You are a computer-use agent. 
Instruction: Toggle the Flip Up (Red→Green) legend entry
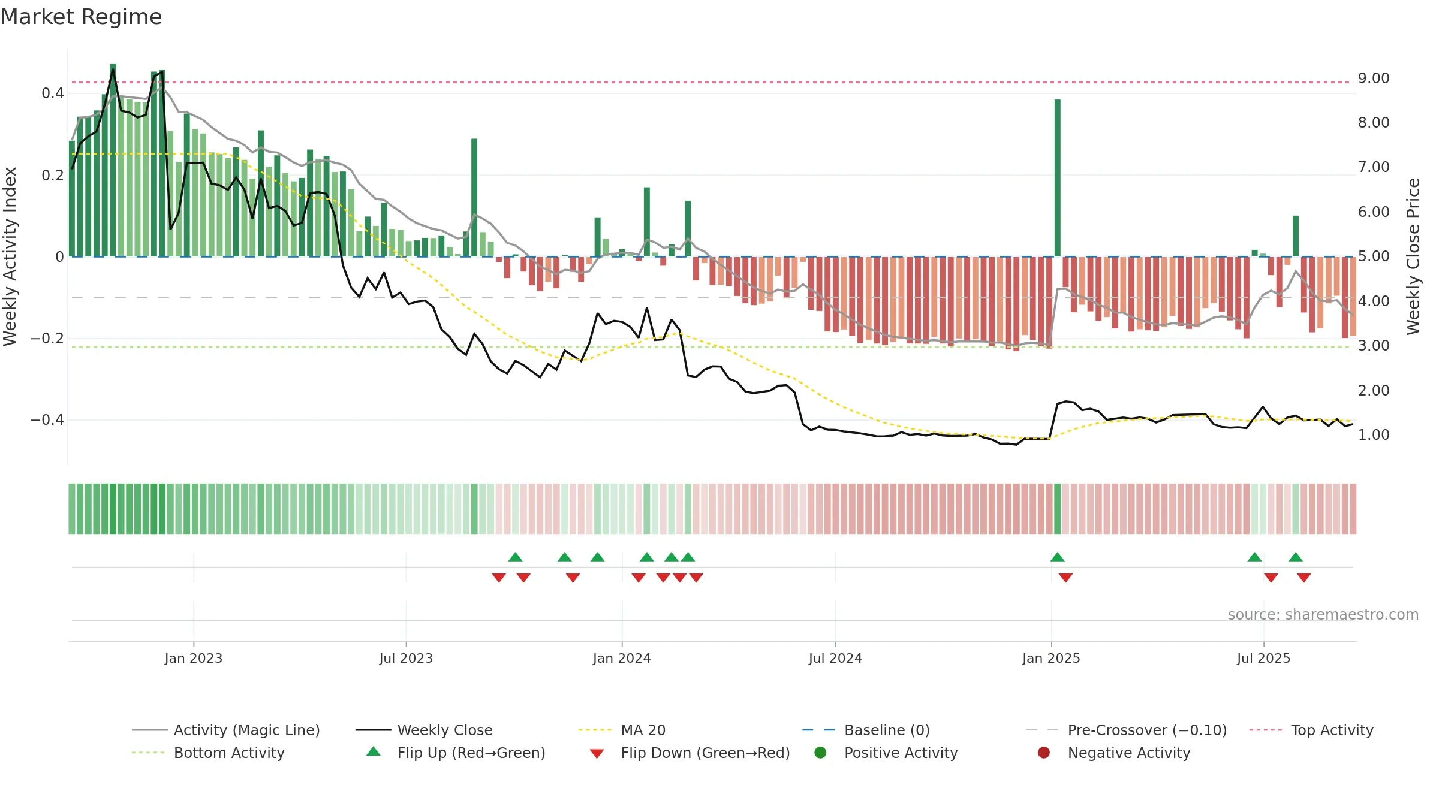point(456,753)
